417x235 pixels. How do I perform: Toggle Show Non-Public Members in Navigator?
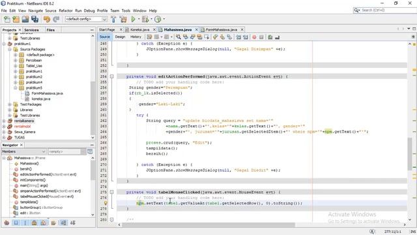click(x=34, y=223)
